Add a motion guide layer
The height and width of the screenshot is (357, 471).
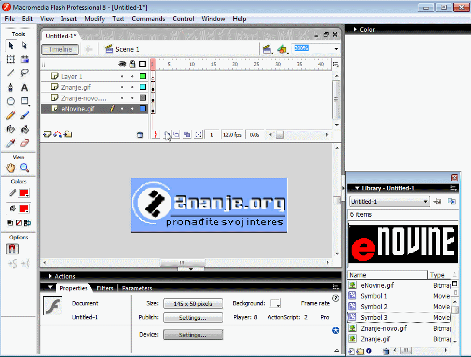pos(58,134)
